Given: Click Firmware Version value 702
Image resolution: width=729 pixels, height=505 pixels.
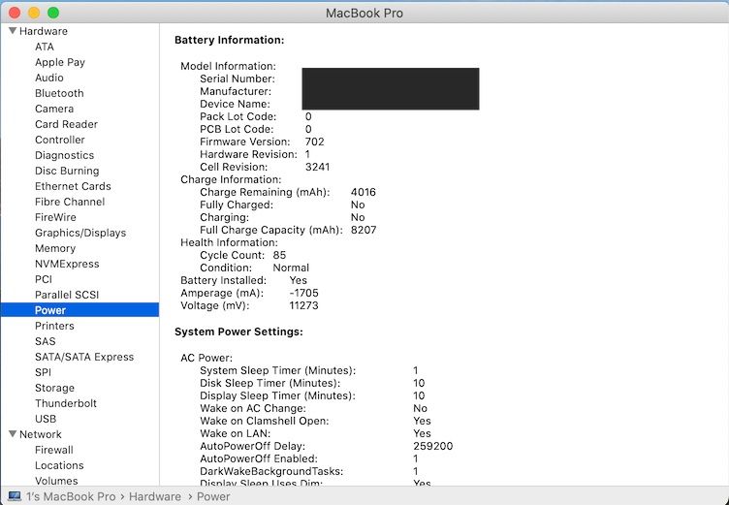Looking at the screenshot, I should [x=315, y=142].
